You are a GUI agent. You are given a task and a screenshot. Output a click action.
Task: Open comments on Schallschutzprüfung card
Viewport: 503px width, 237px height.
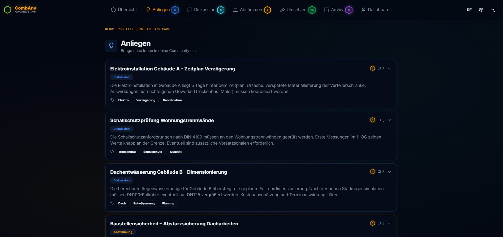click(381, 120)
